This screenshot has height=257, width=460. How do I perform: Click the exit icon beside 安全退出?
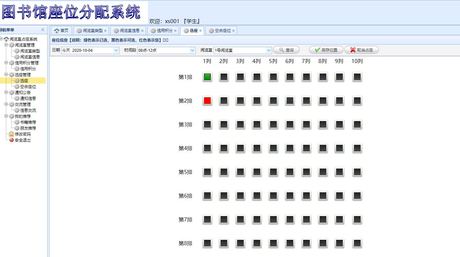tap(12, 140)
